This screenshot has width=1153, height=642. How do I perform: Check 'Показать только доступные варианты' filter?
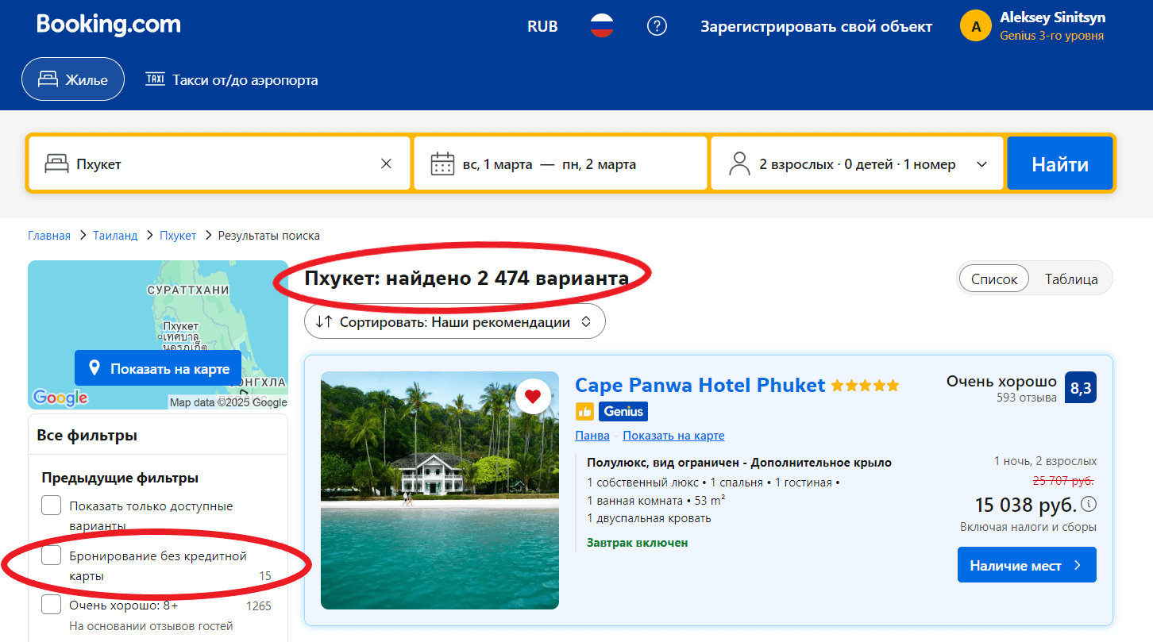coord(52,506)
